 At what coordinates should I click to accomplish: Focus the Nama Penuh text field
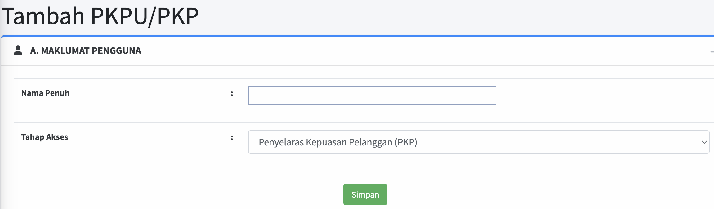[372, 96]
